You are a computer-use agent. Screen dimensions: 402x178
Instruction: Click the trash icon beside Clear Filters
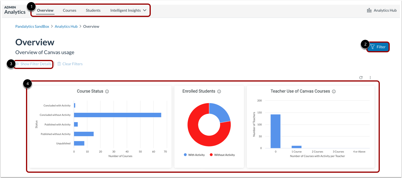59,64
